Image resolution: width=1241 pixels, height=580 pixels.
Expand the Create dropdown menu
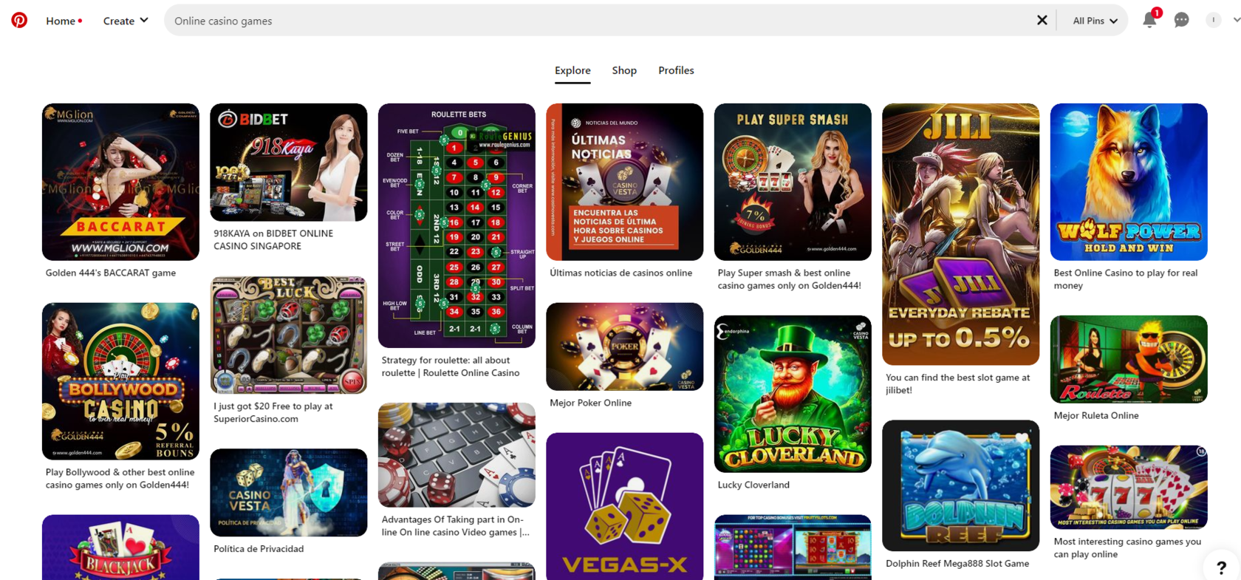pyautogui.click(x=126, y=21)
